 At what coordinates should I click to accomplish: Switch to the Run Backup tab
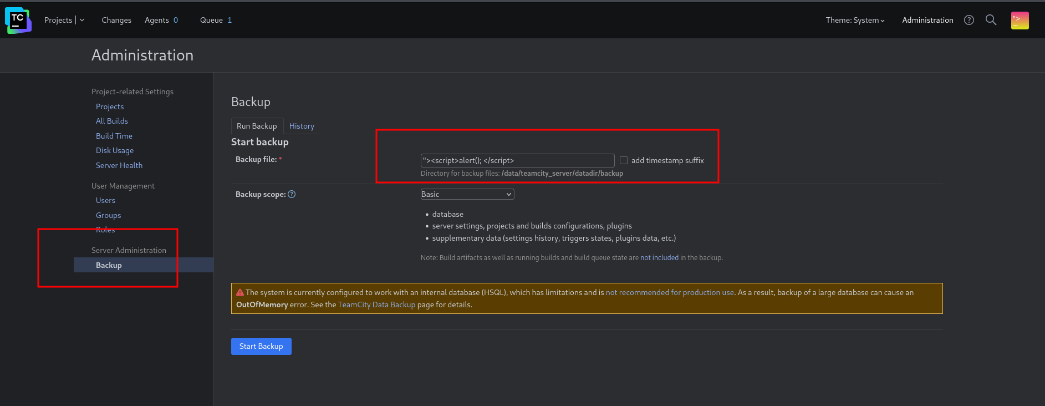257,126
